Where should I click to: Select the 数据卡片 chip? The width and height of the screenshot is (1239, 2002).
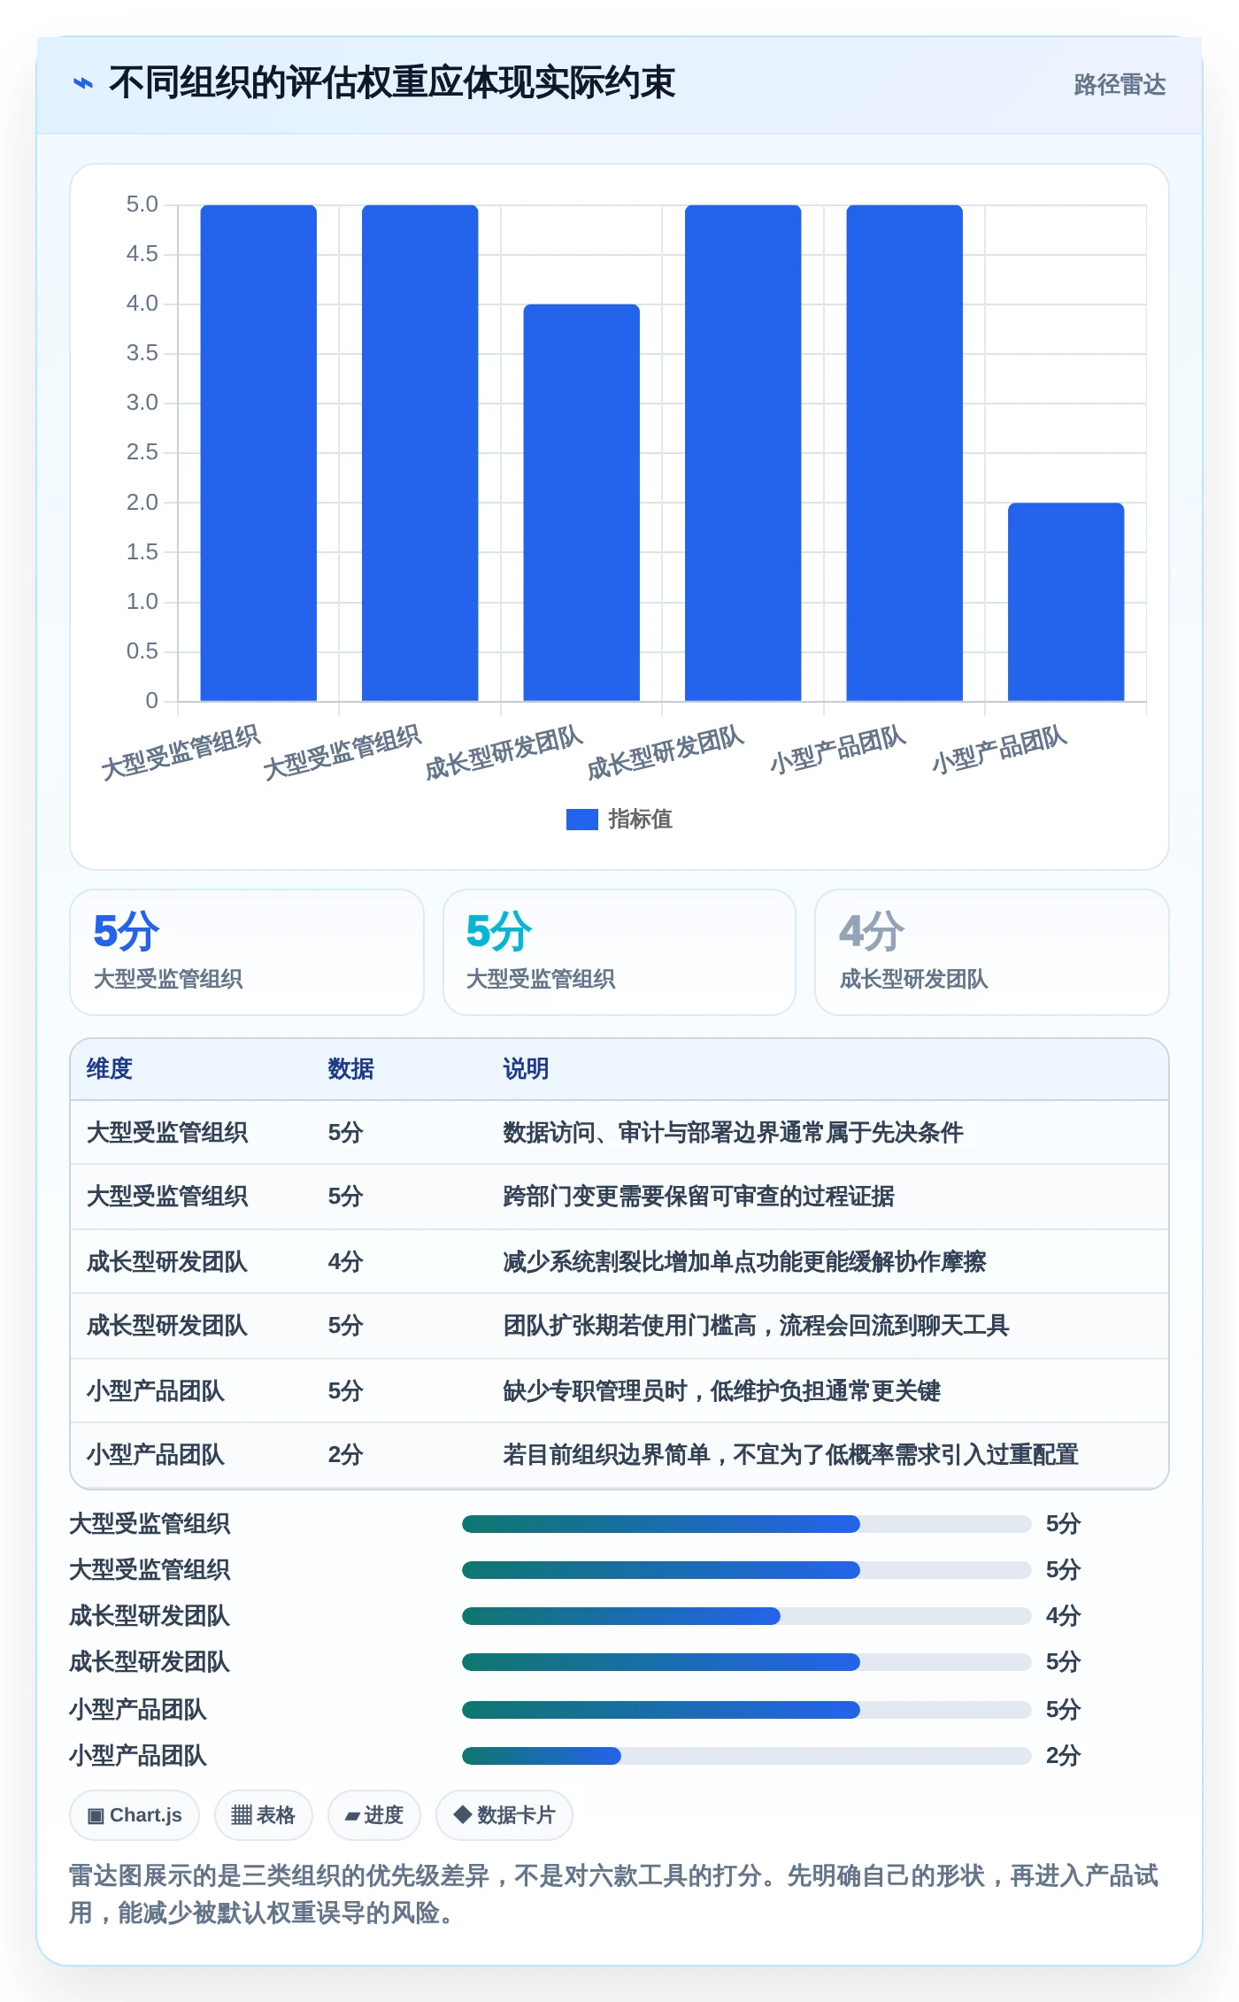click(x=504, y=1815)
